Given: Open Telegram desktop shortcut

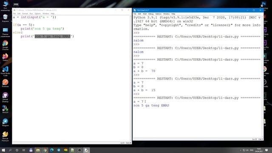Looking at the screenshot, I should [x=5, y=122].
